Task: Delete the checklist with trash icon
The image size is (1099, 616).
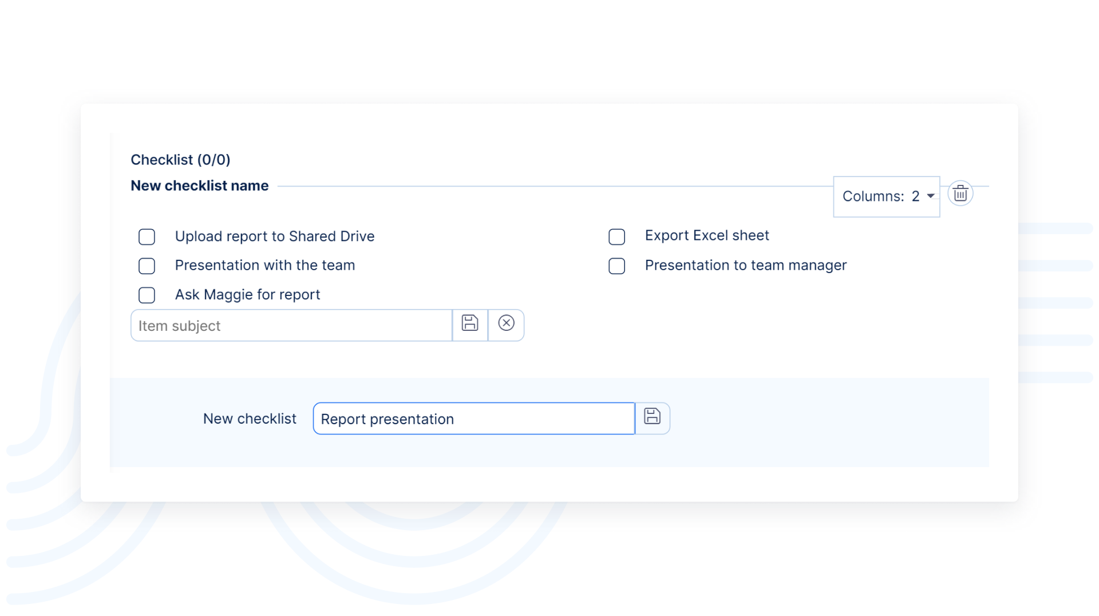Action: point(960,194)
